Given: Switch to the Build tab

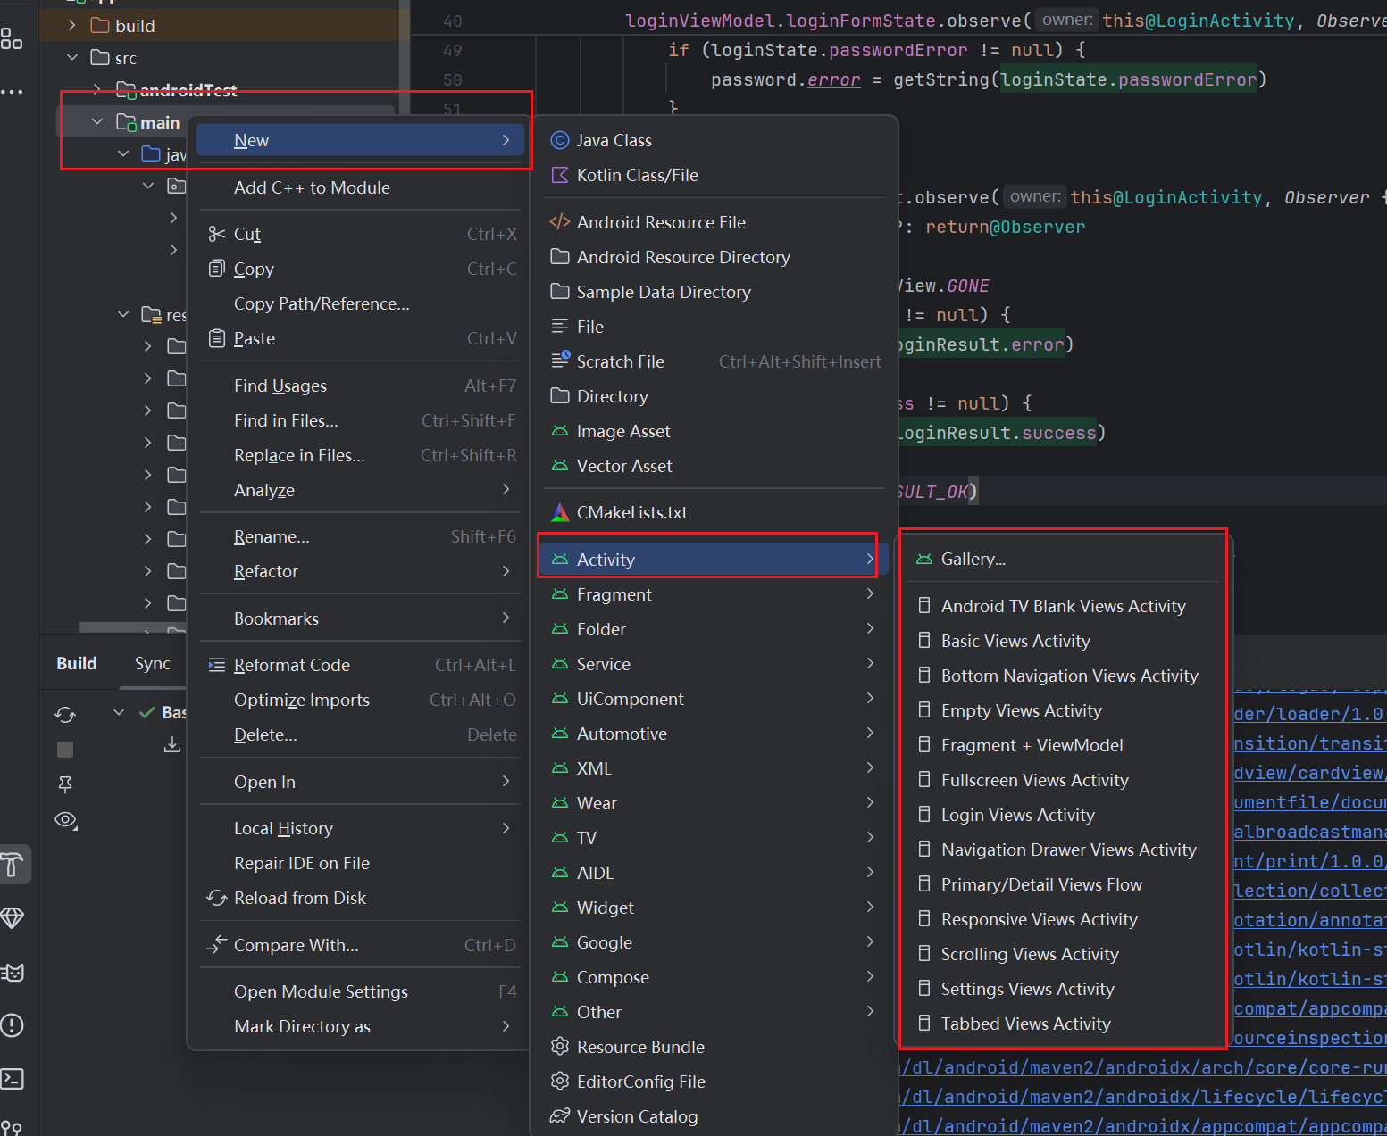Looking at the screenshot, I should tap(77, 663).
